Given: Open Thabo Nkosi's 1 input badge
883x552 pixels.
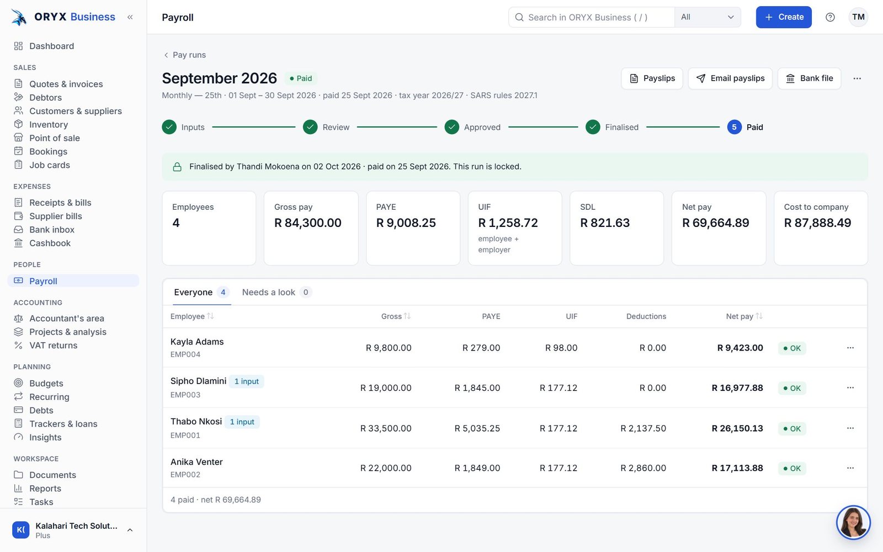Looking at the screenshot, I should (x=242, y=422).
